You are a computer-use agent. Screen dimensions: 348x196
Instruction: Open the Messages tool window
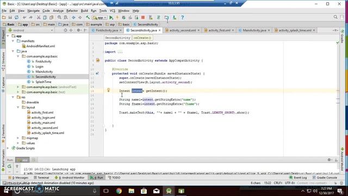18,177
